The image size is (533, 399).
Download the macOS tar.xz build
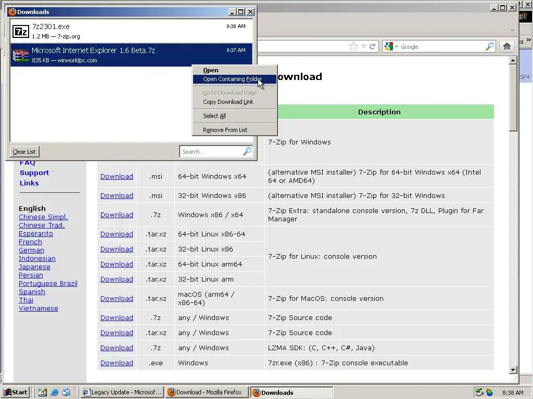(x=117, y=299)
